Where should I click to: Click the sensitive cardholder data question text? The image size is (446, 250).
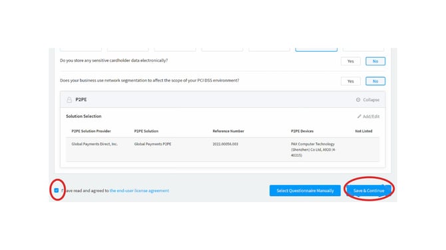point(114,61)
